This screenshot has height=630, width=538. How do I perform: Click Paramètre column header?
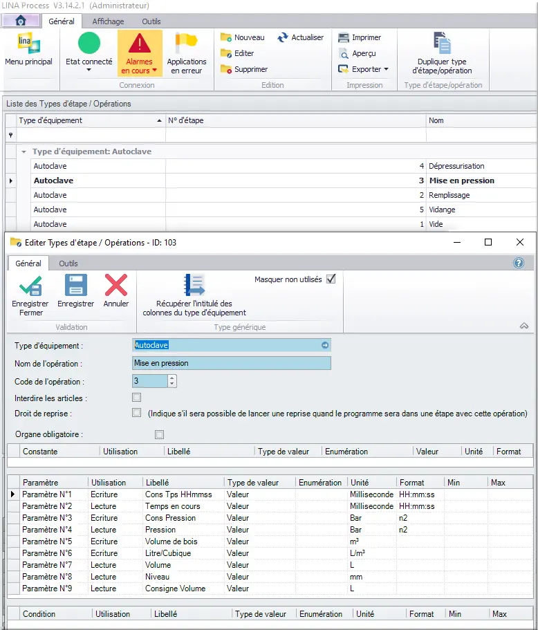tap(54, 483)
